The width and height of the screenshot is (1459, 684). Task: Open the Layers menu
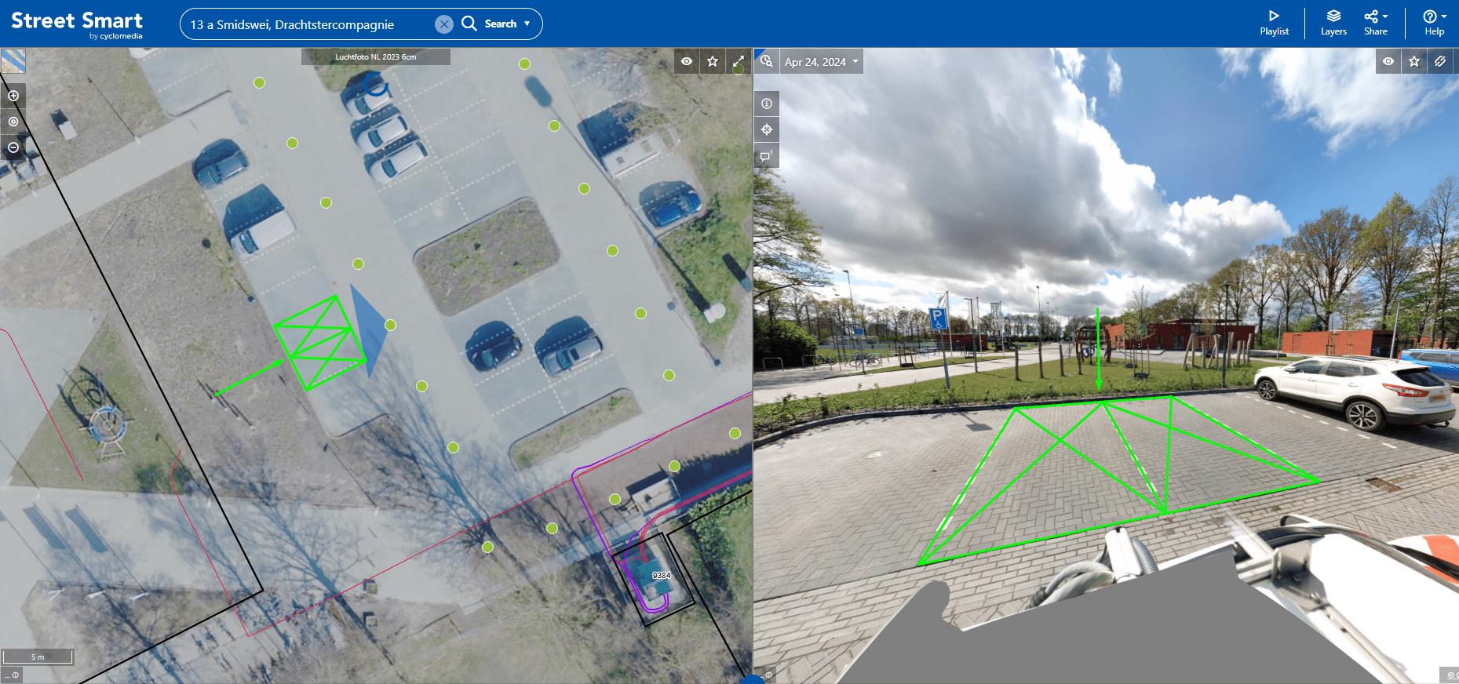(1333, 23)
